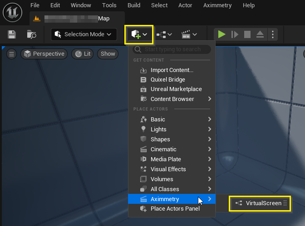Expand the Basic actors submenu
305x226 pixels.
tap(172, 119)
